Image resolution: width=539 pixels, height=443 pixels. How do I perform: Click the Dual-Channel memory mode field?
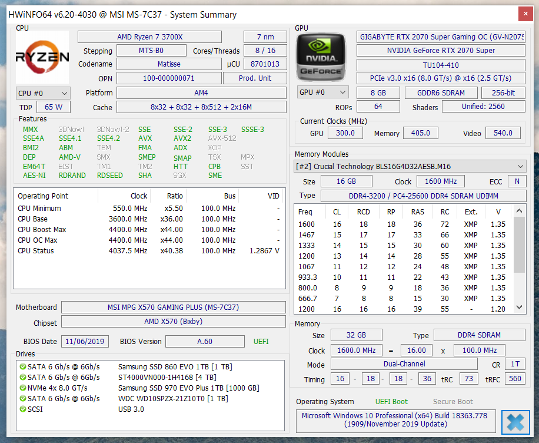click(404, 364)
